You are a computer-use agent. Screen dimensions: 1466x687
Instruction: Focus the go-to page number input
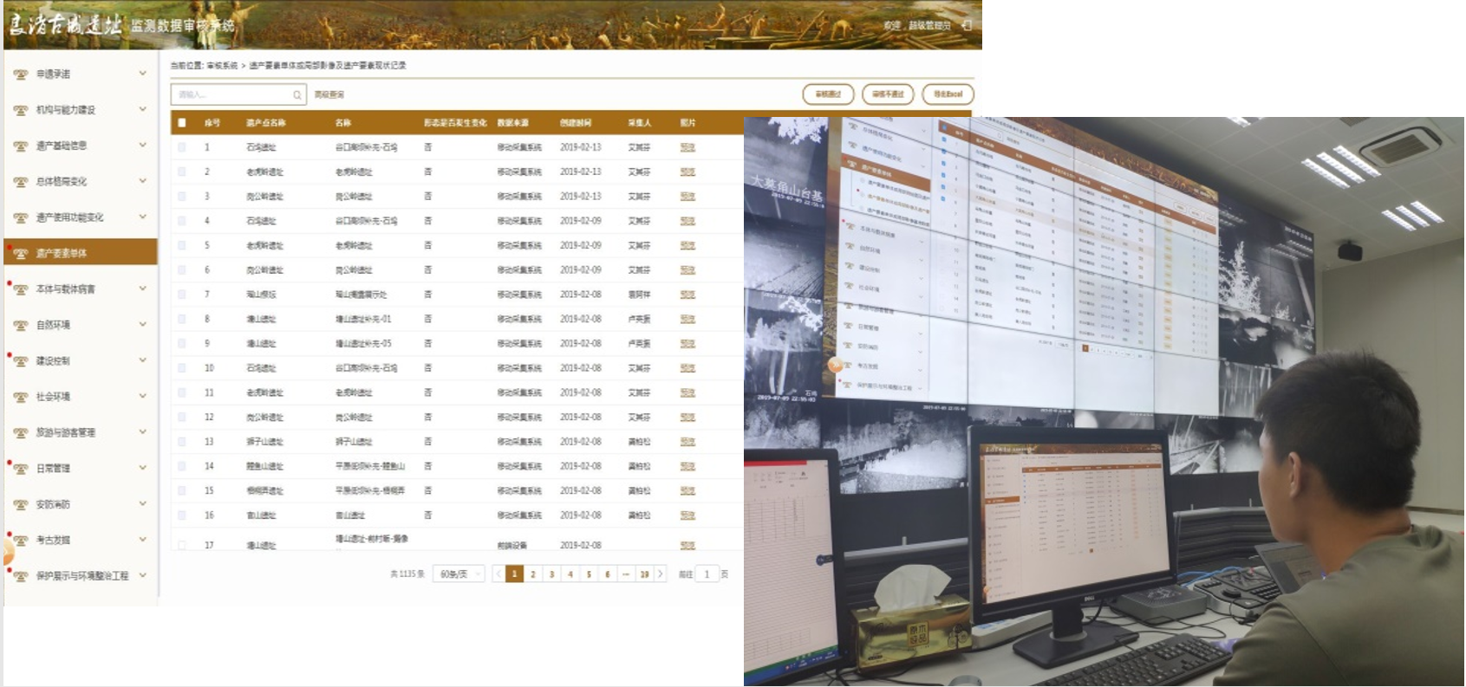707,574
